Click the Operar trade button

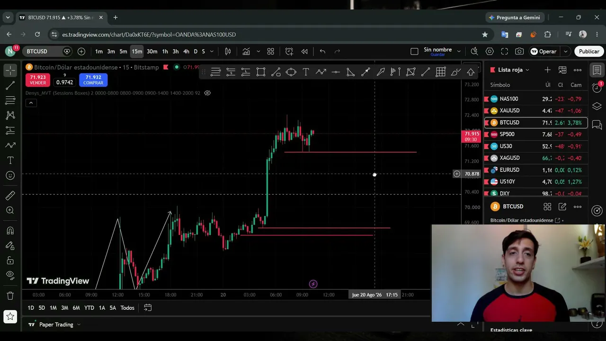coord(544,51)
